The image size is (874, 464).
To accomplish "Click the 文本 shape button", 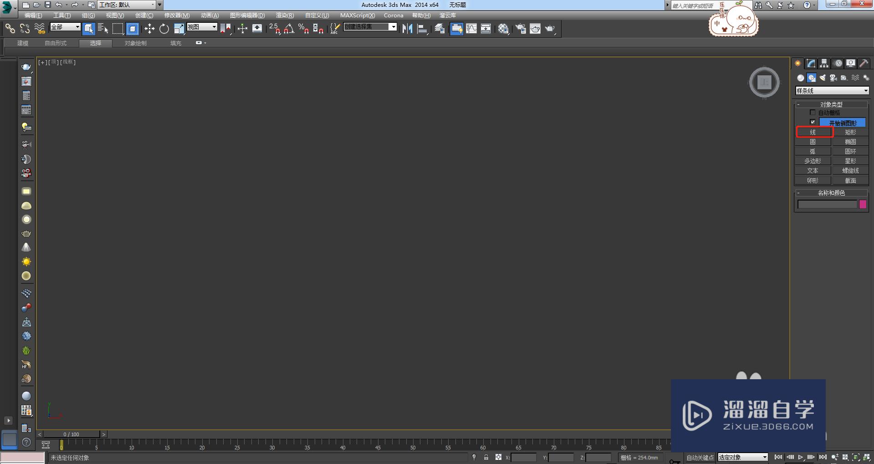I will click(x=813, y=170).
